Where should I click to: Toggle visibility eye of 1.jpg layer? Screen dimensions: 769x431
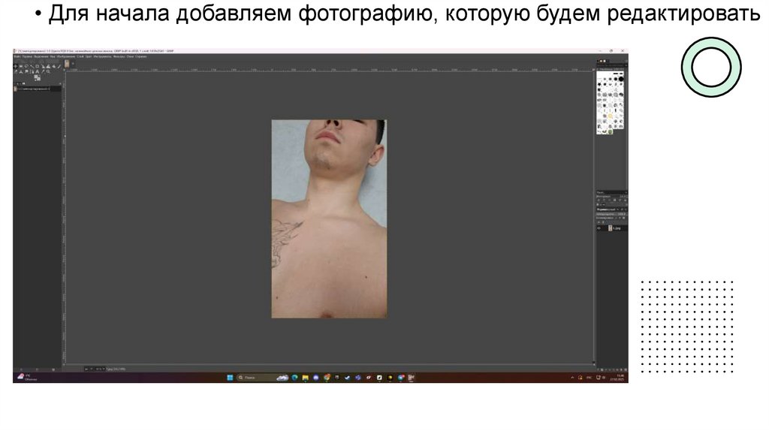click(599, 228)
